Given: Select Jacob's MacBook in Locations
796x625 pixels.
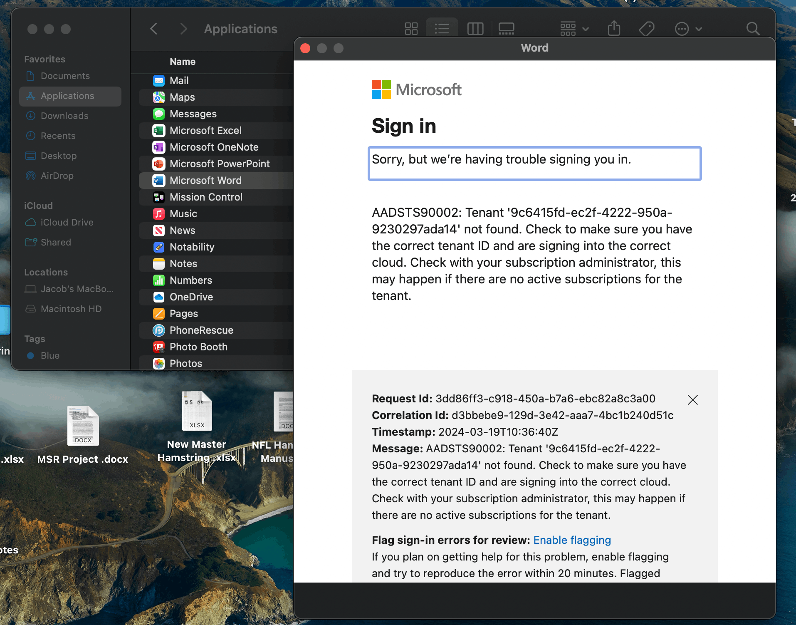Looking at the screenshot, I should (x=70, y=289).
